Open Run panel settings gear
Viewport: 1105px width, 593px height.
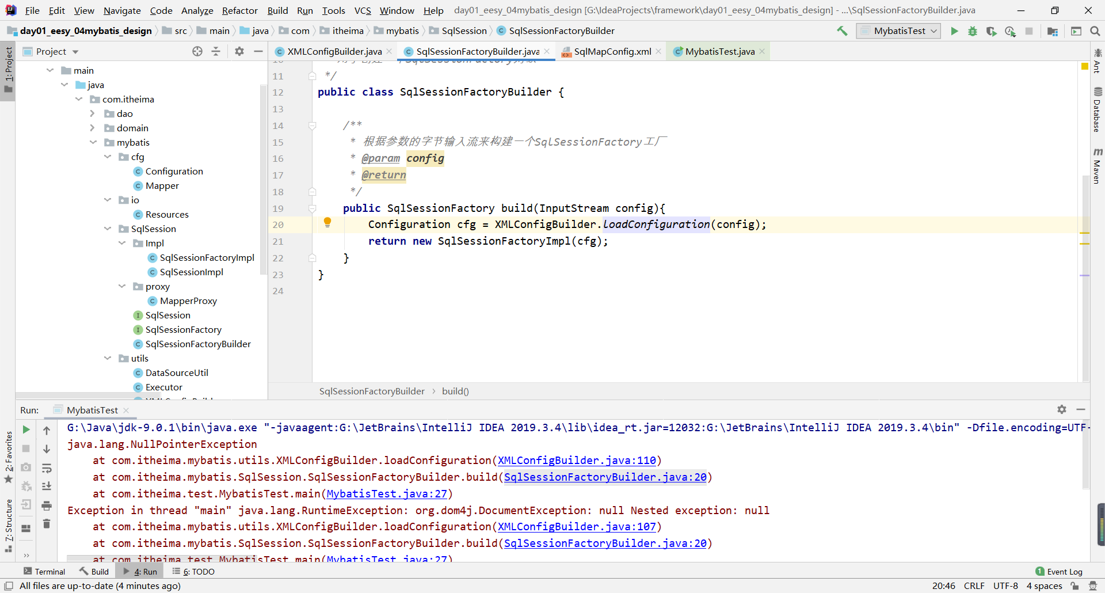pos(1062,409)
